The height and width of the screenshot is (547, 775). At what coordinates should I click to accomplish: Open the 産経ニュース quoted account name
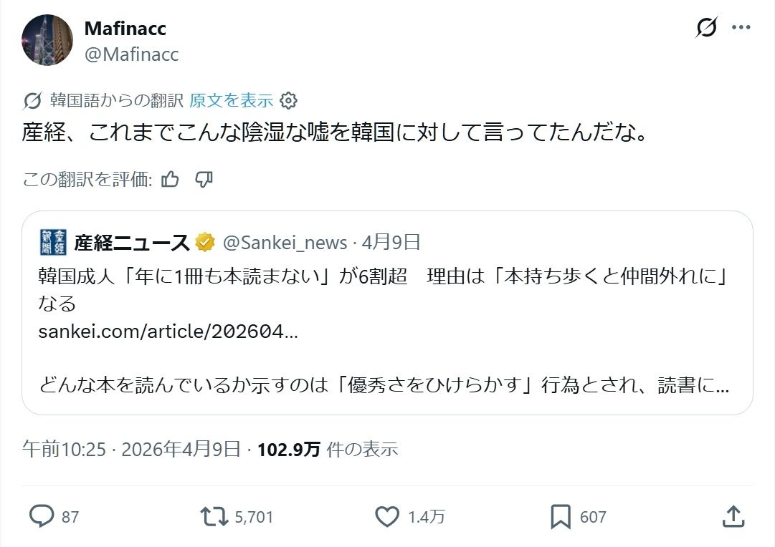tap(131, 243)
